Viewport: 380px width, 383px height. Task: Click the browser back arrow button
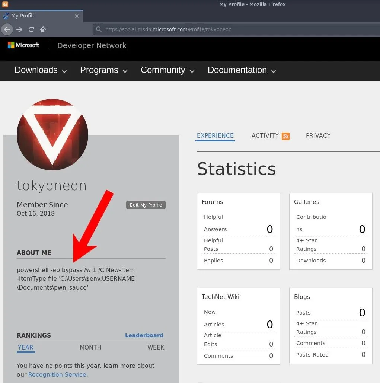click(x=7, y=29)
